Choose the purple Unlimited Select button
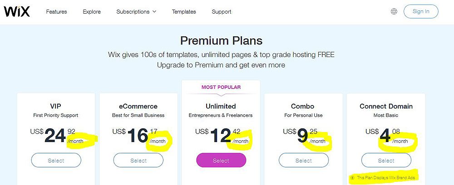This screenshot has height=185, width=454. coord(221,160)
